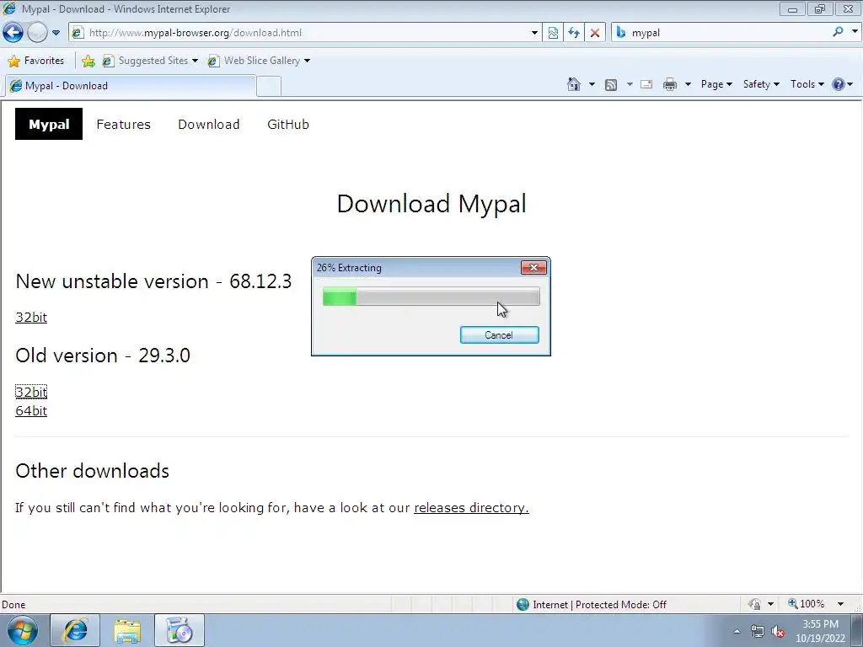Image resolution: width=863 pixels, height=647 pixels.
Task: Cancel the extraction dialog
Action: (499, 335)
